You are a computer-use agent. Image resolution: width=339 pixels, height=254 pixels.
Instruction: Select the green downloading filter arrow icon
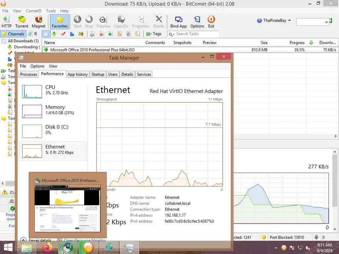54,34
